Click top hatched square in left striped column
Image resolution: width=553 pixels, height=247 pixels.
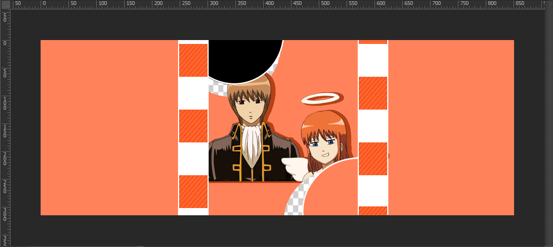coord(193,60)
